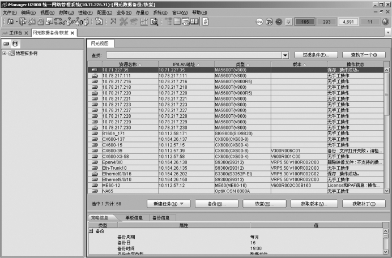Select the NA65 device row
Screen dimensions: 392x258
coord(236,191)
